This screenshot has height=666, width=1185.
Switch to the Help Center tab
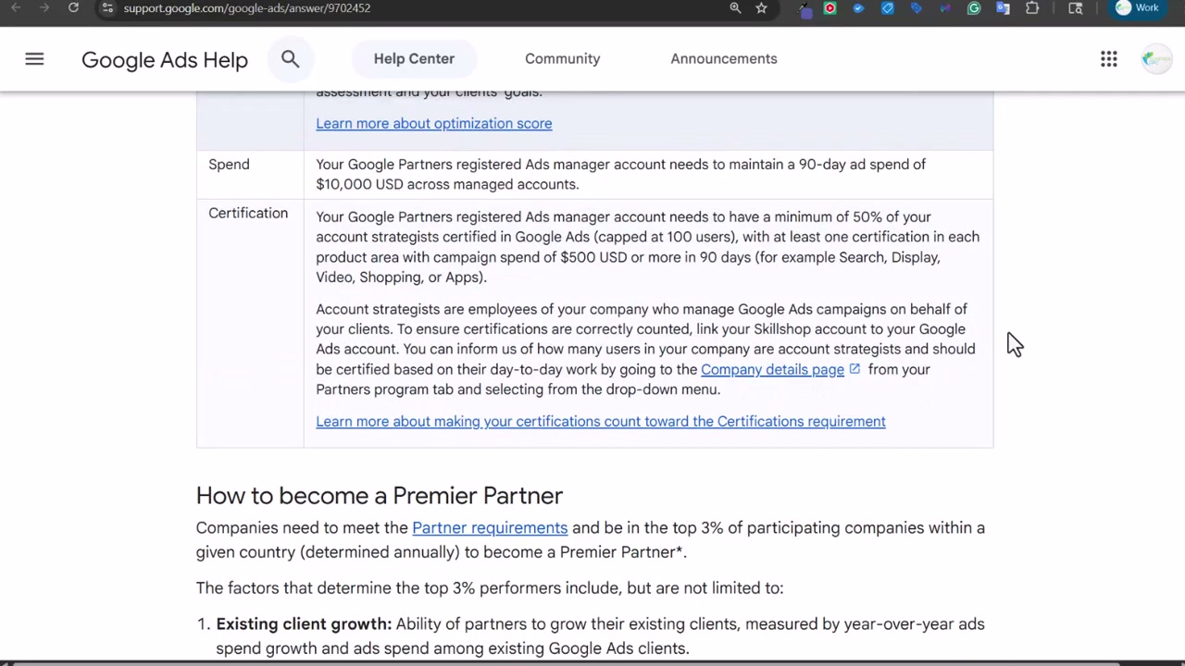point(414,58)
